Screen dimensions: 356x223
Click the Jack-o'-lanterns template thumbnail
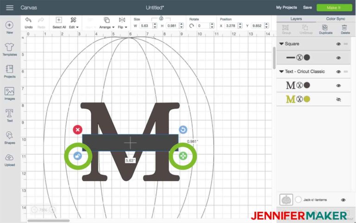coord(286,200)
